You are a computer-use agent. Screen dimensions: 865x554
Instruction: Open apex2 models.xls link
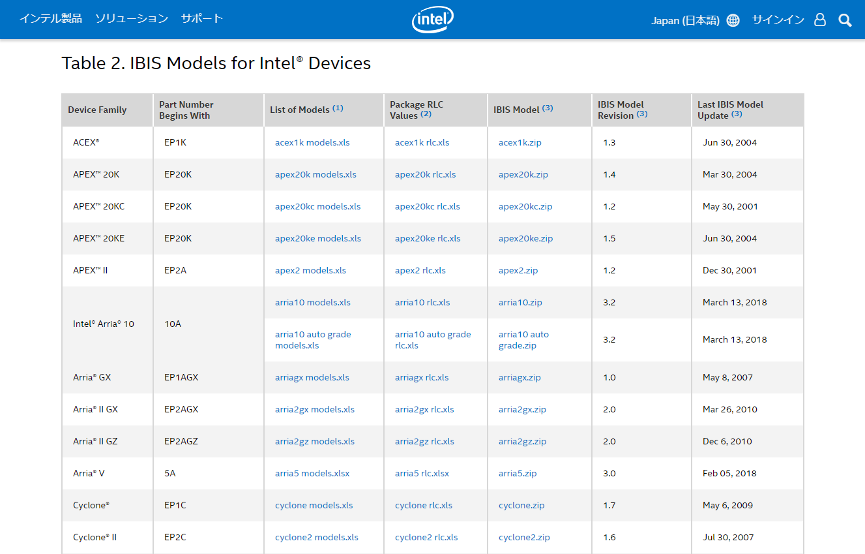(310, 270)
